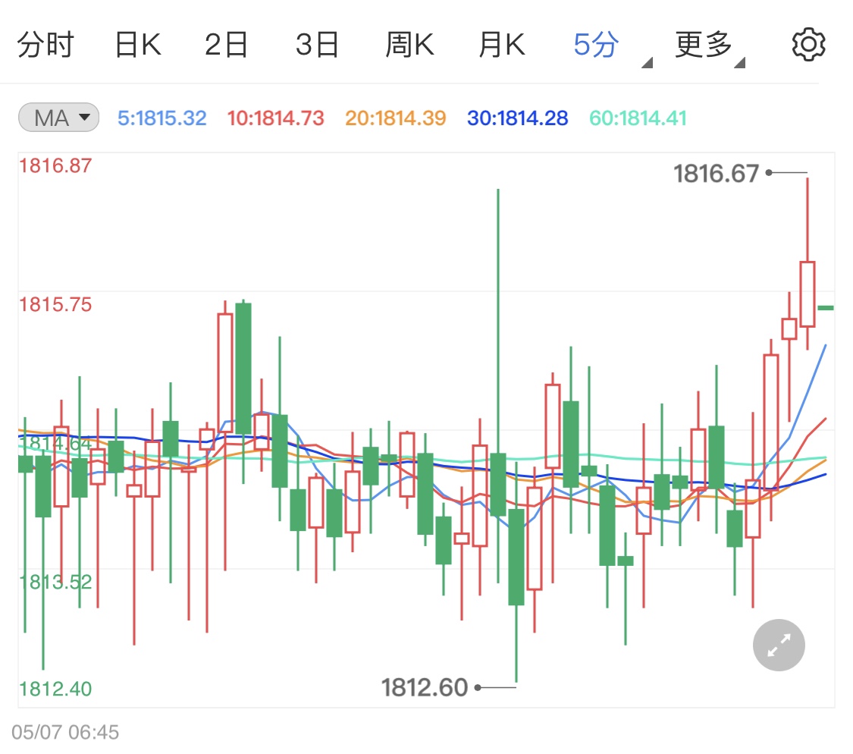The image size is (853, 754).
Task: Switch to 分时 tab
Action: (x=45, y=46)
